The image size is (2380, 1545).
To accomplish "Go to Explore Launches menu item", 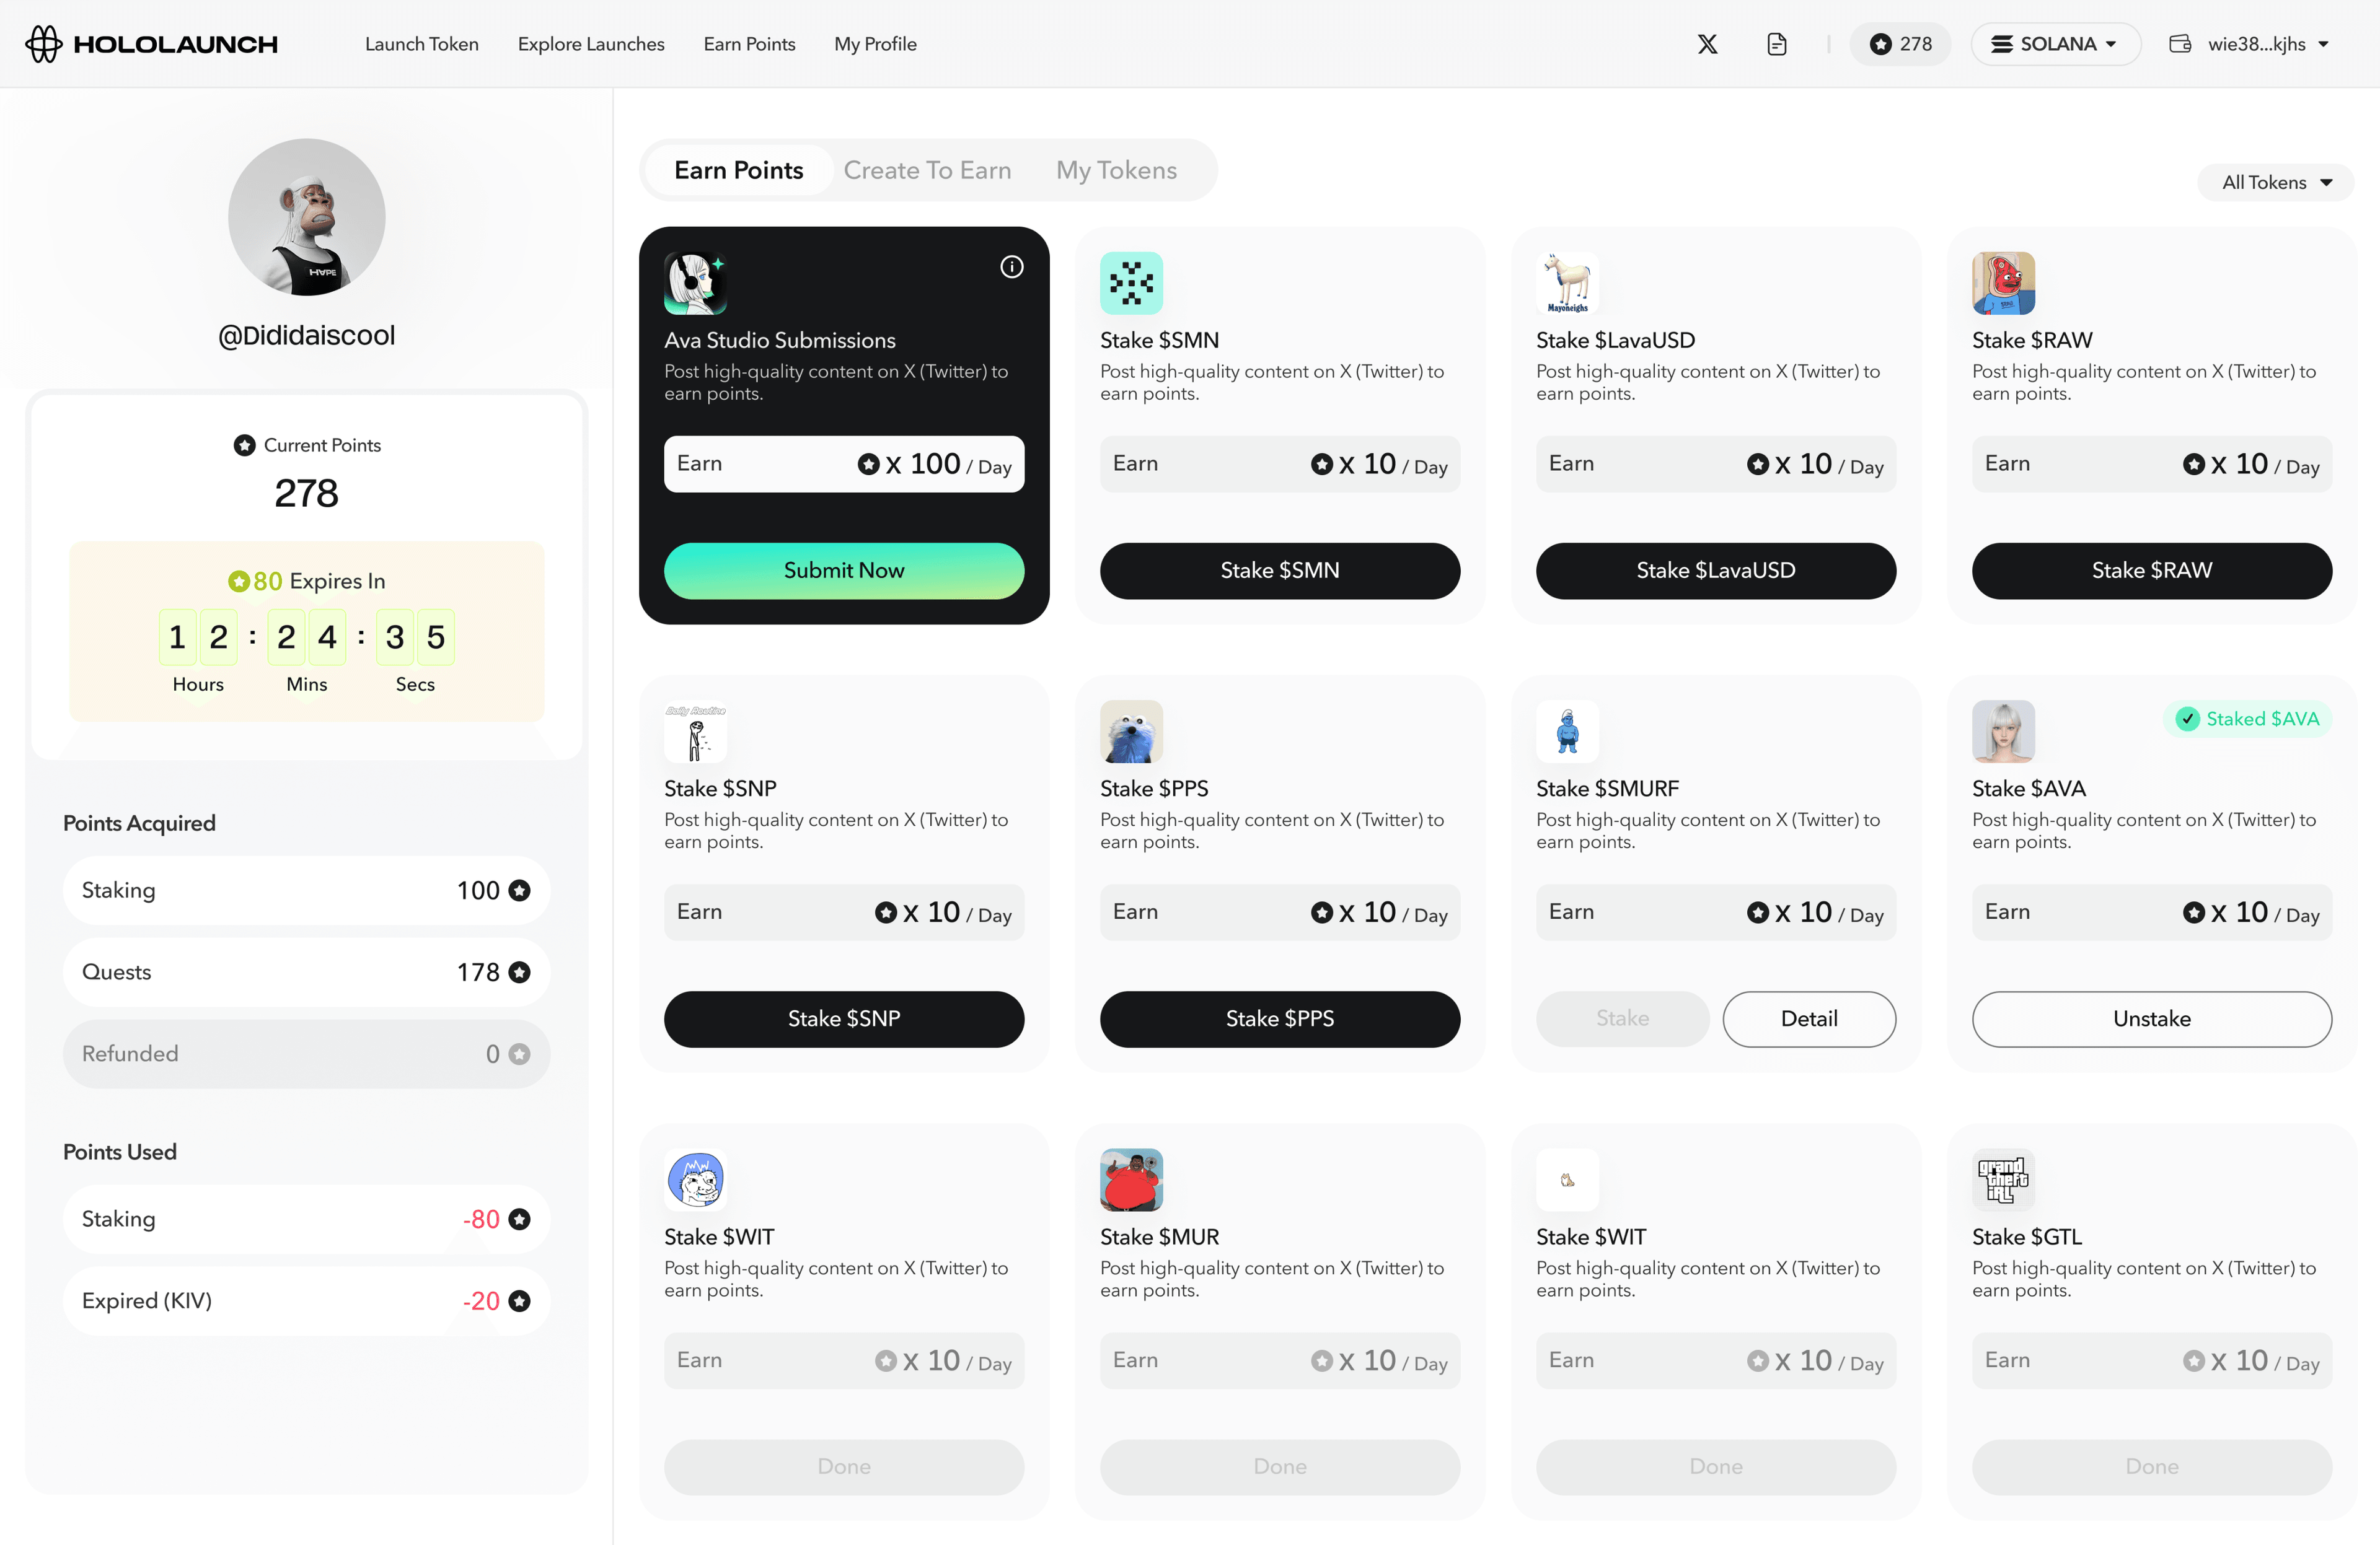I will (x=591, y=44).
